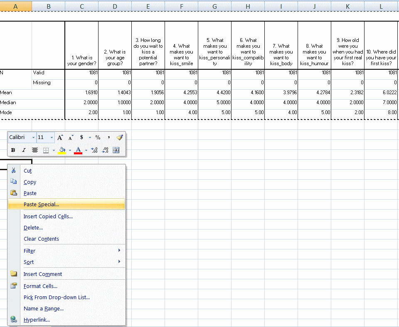
Task: Toggle Bold formatting in mini toolbar
Action: tap(13, 150)
